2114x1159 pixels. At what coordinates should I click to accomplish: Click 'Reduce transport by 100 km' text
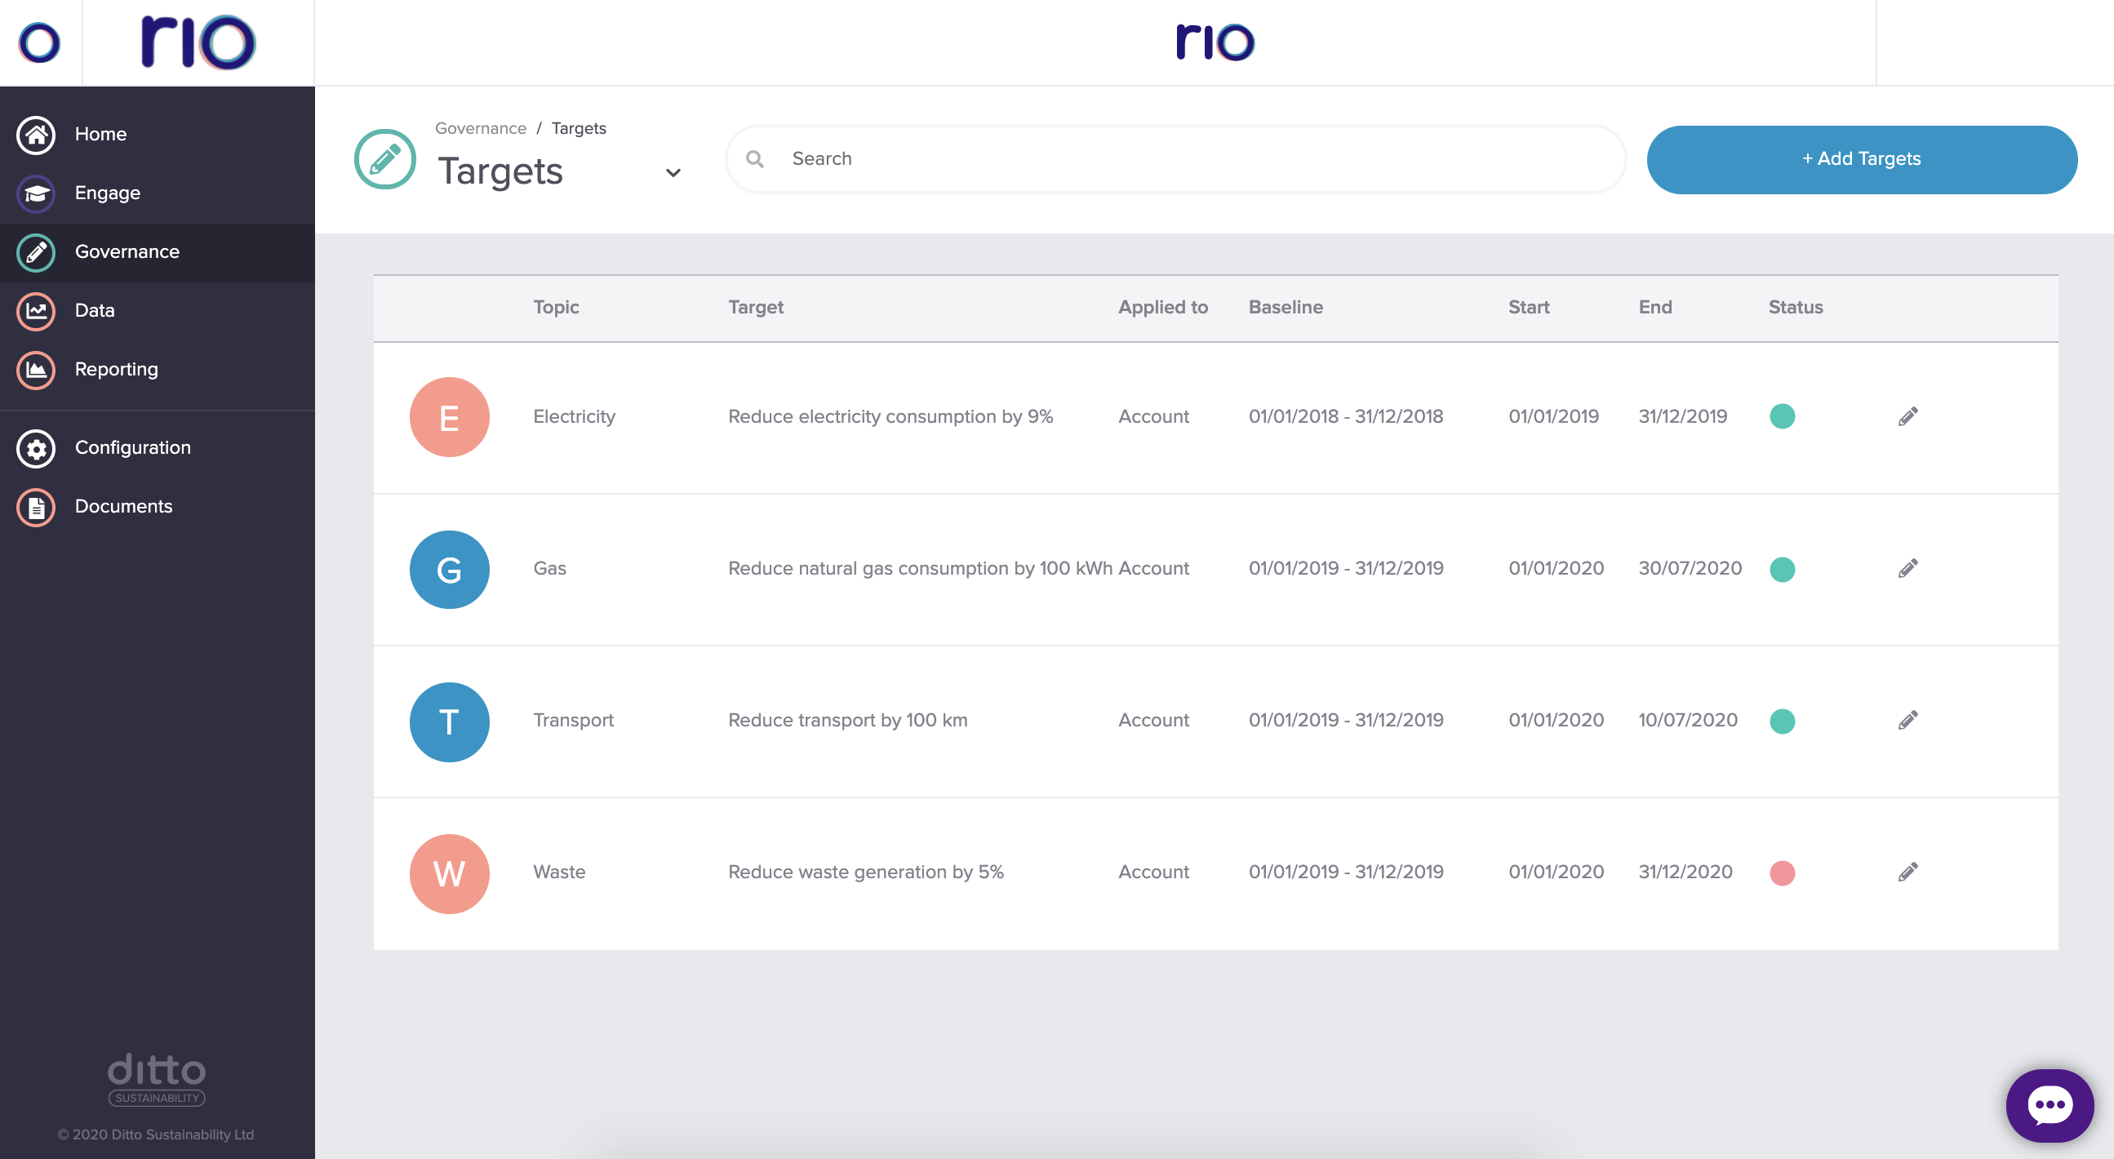pyautogui.click(x=848, y=721)
